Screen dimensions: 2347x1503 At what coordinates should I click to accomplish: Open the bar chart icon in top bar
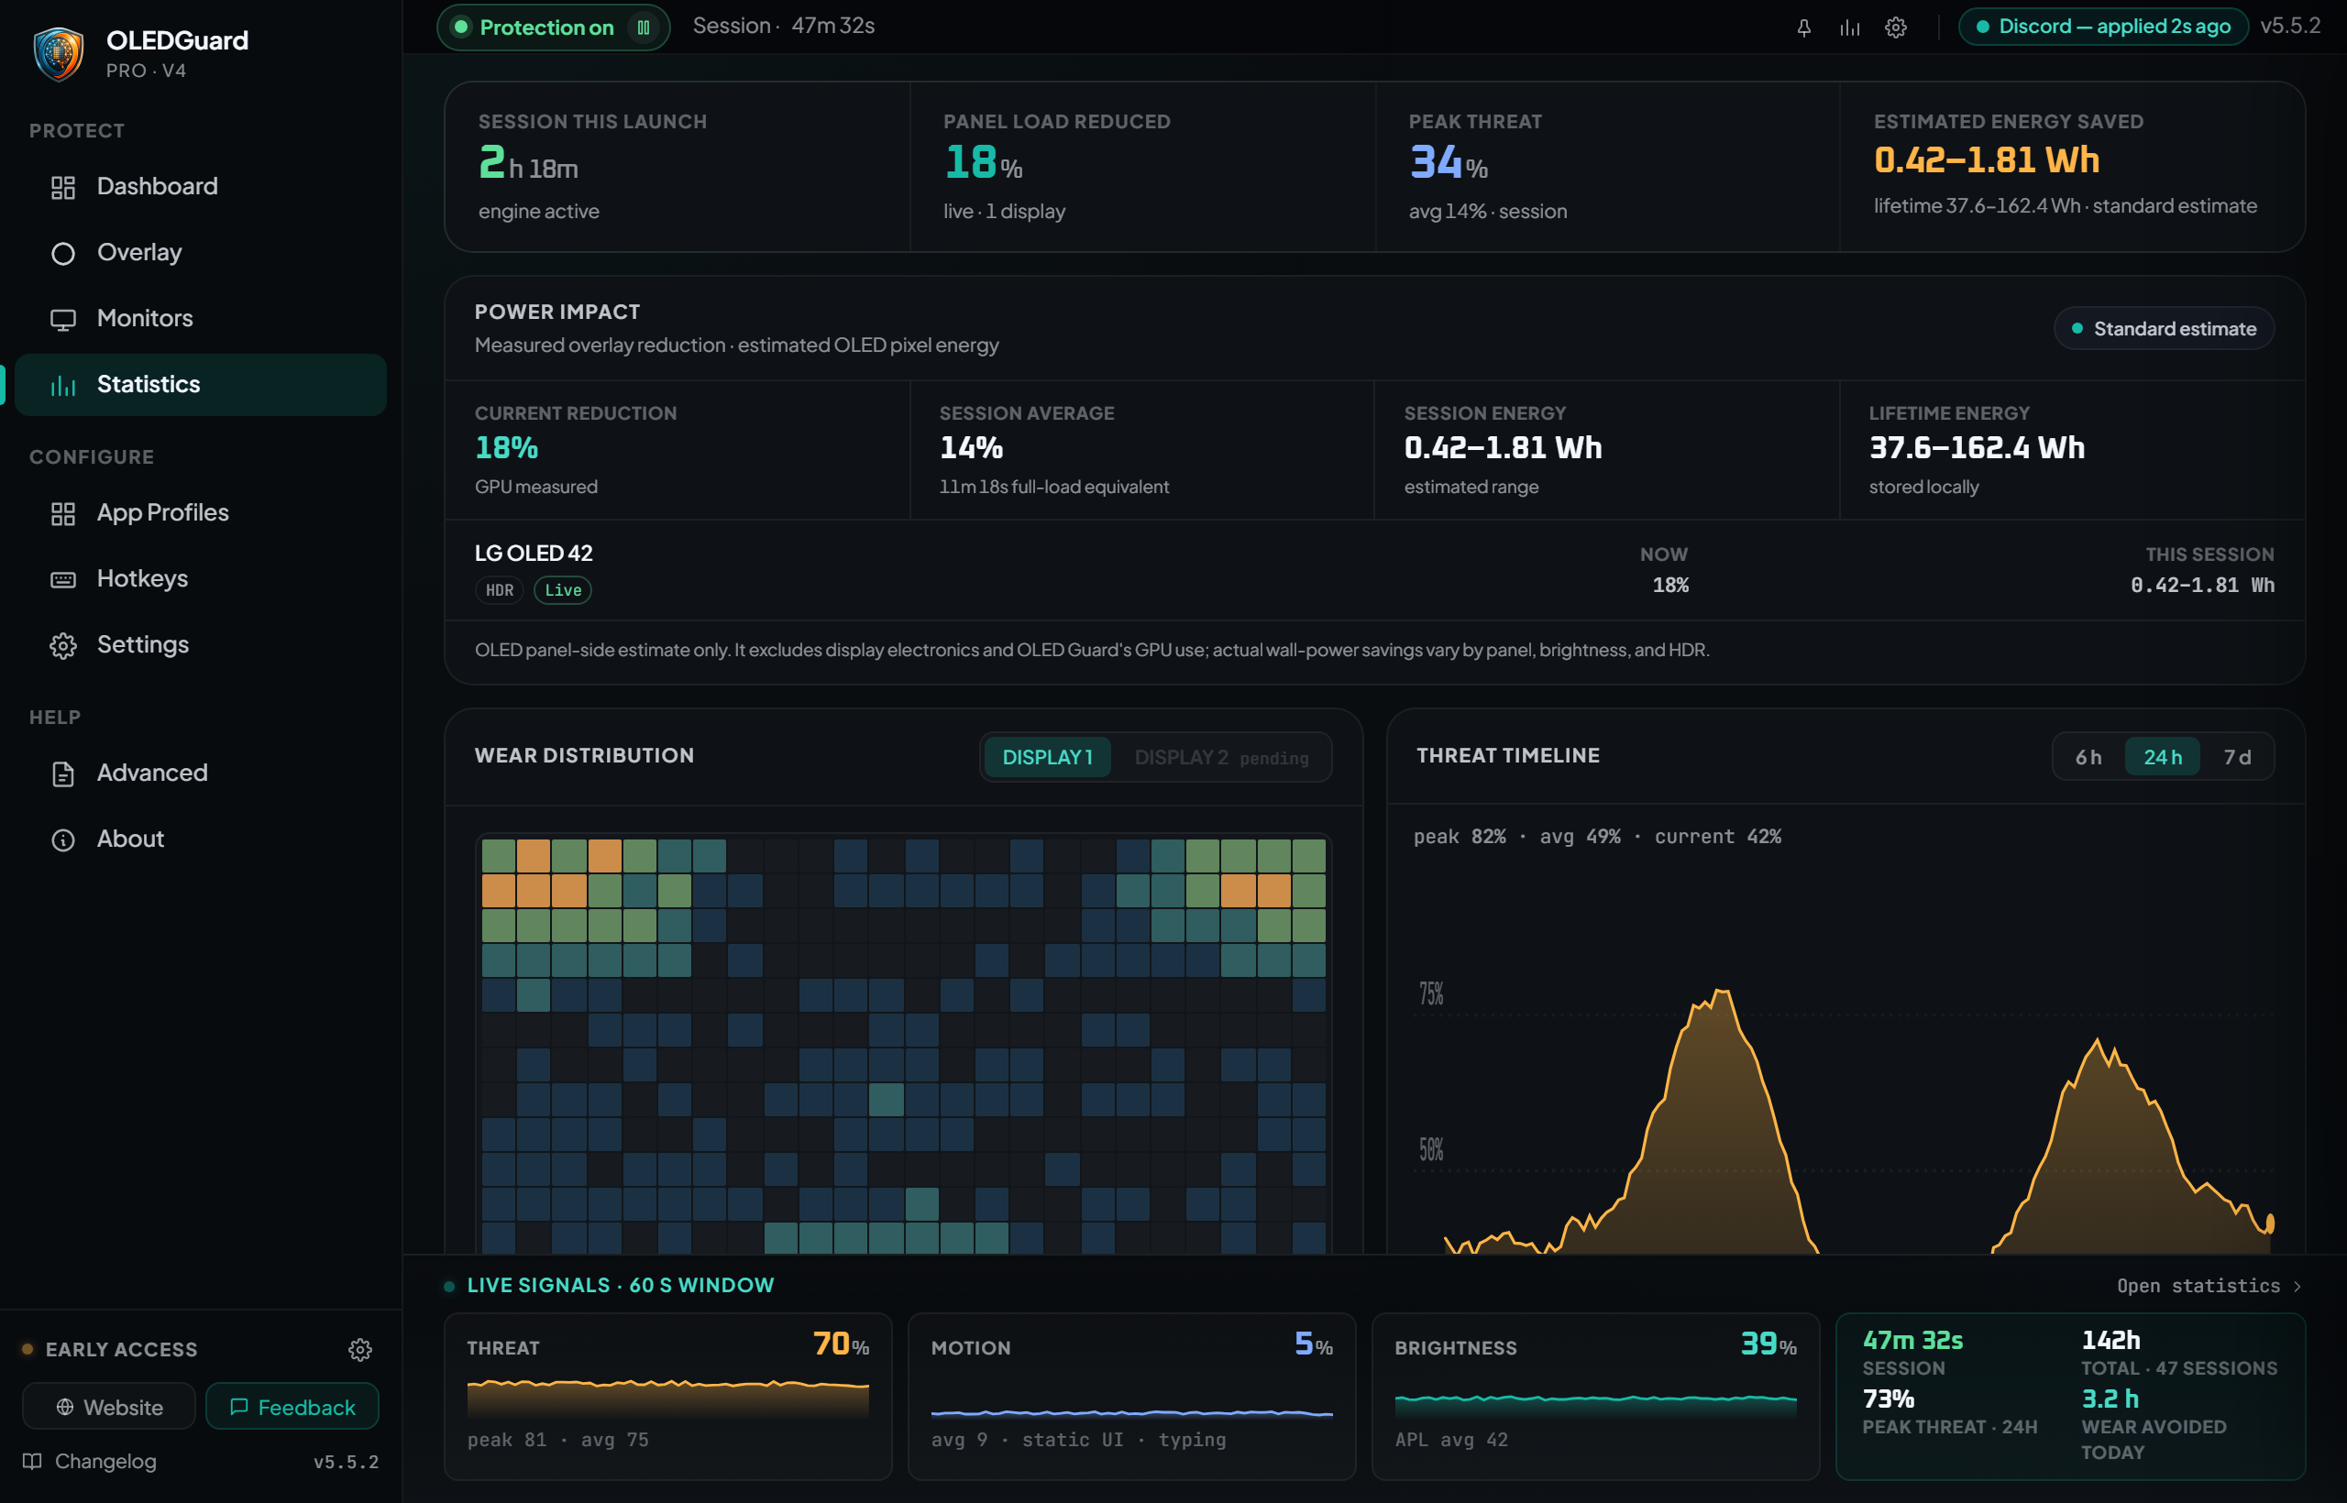[x=1849, y=27]
